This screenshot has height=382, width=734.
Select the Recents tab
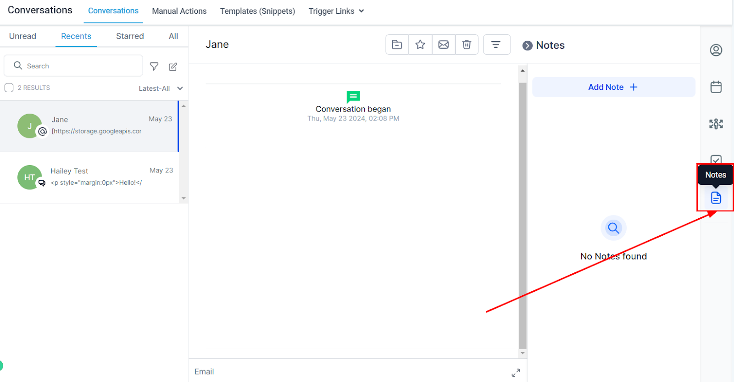point(76,36)
